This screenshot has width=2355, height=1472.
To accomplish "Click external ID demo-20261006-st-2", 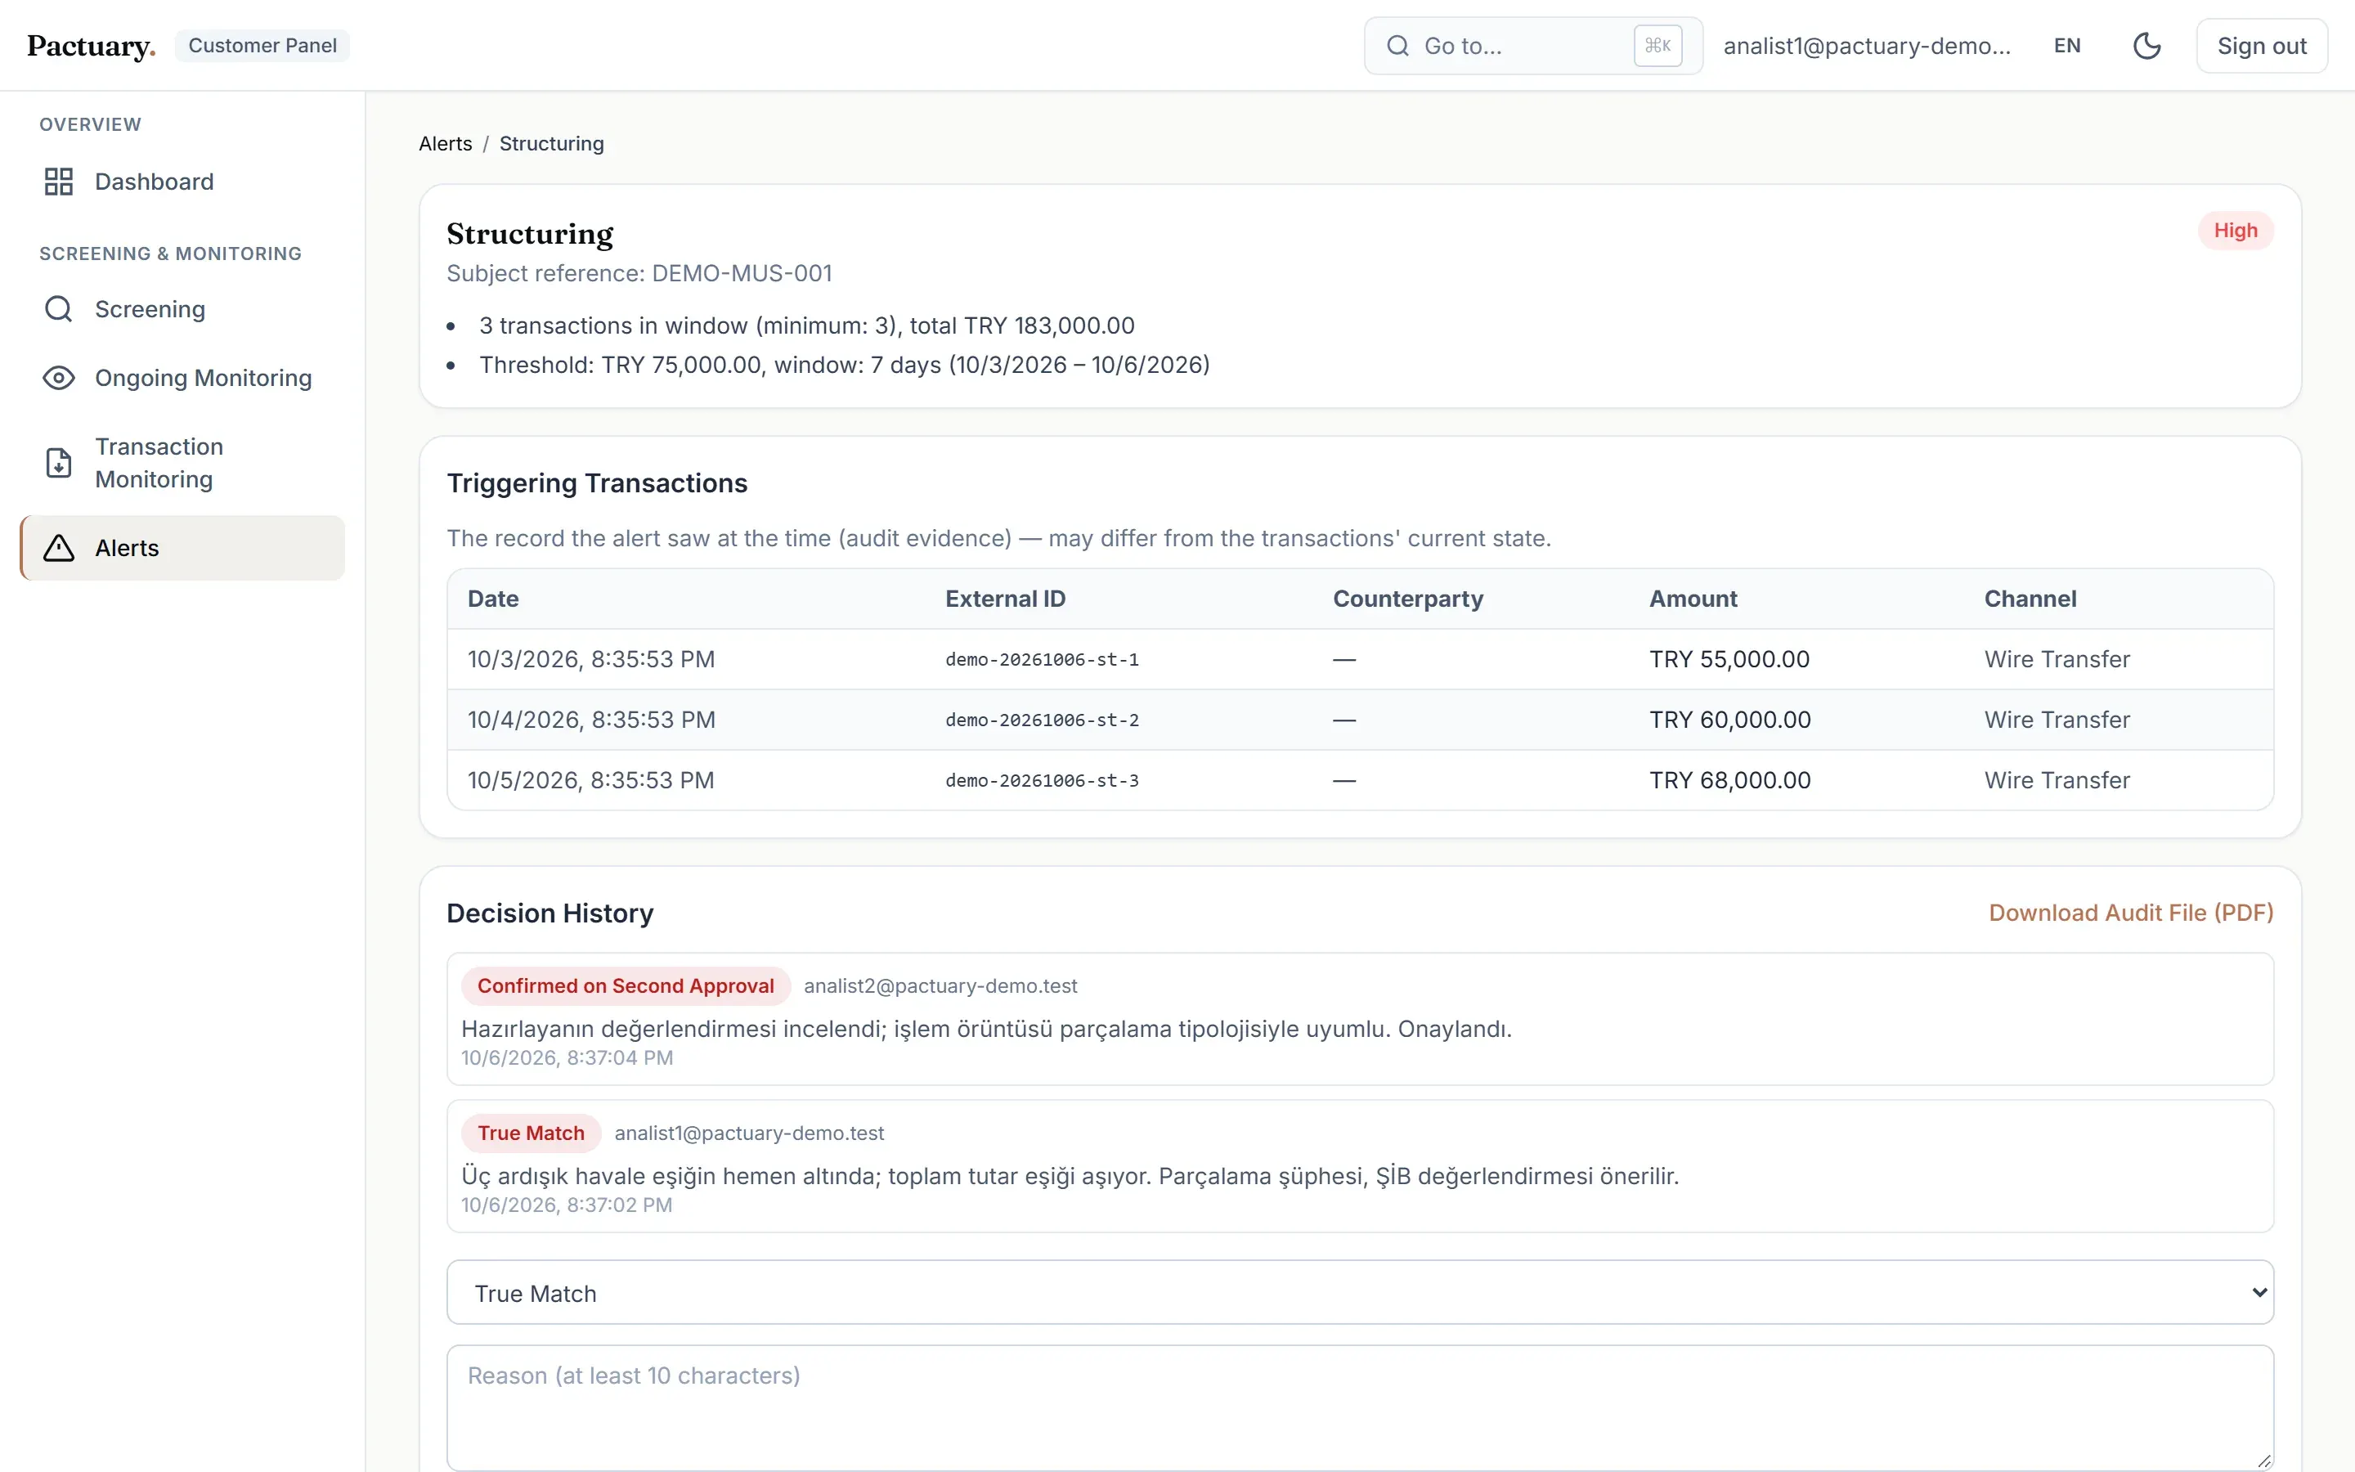I will (1041, 720).
